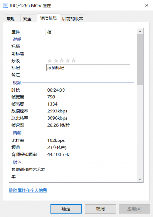Select the 标题 property row
This screenshot has width=153, height=217.
coord(72,47)
